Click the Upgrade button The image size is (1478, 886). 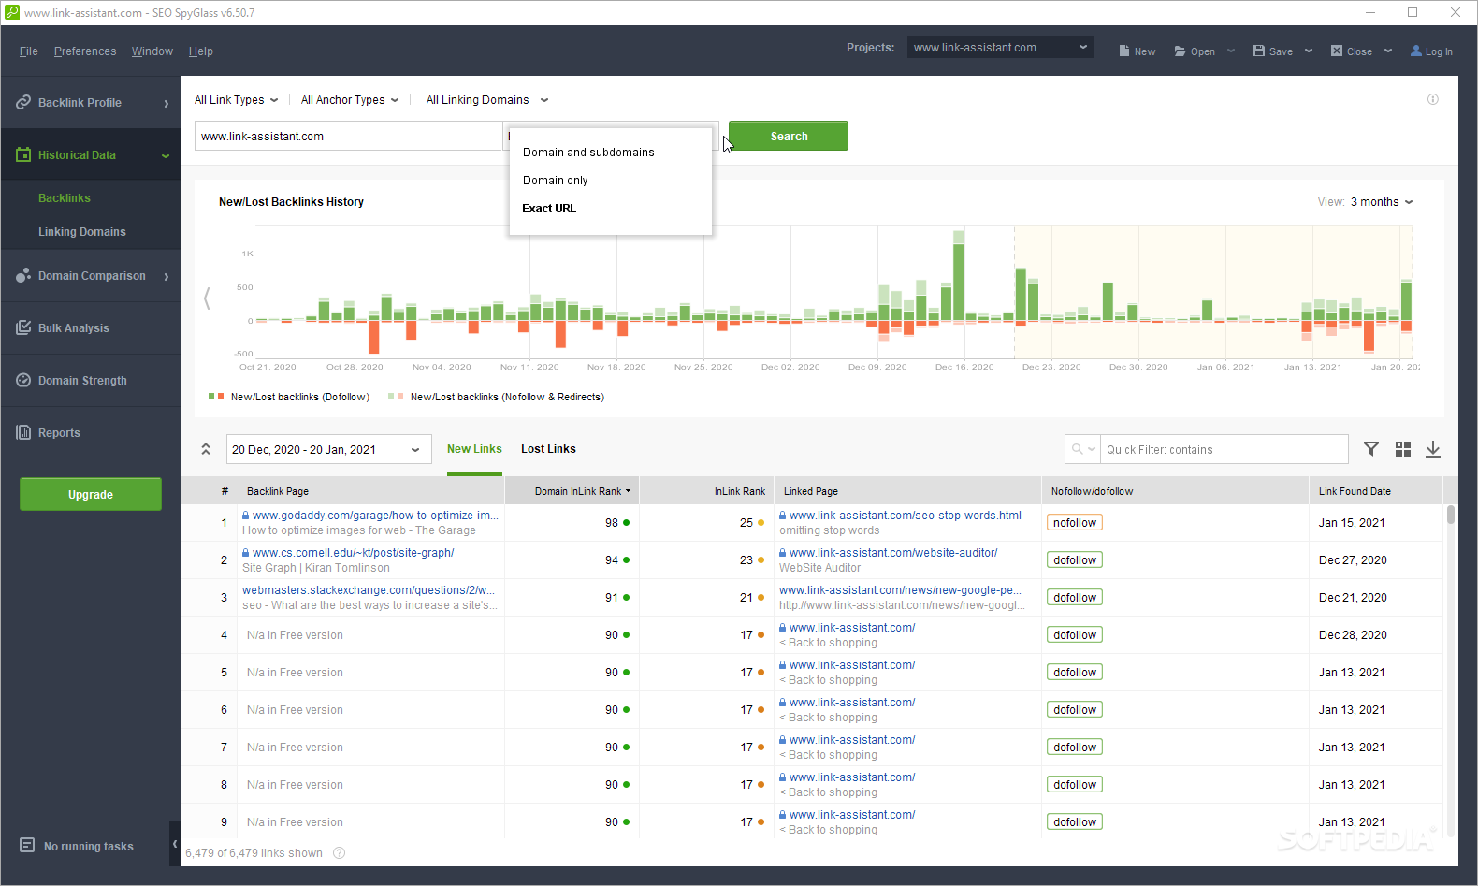[x=91, y=494]
